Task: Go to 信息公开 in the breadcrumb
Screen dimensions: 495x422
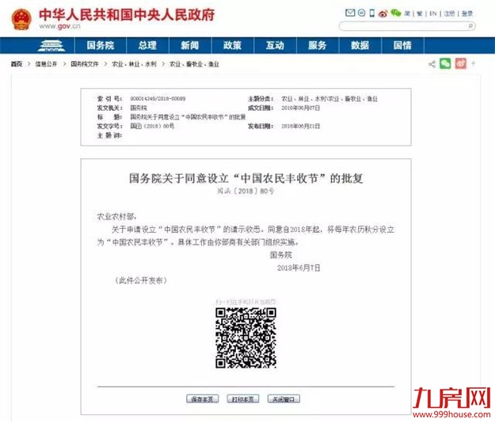Action: point(46,64)
